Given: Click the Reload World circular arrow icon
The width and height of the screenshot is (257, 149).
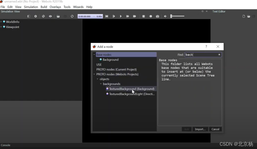Looking at the screenshot, I should point(72,16).
